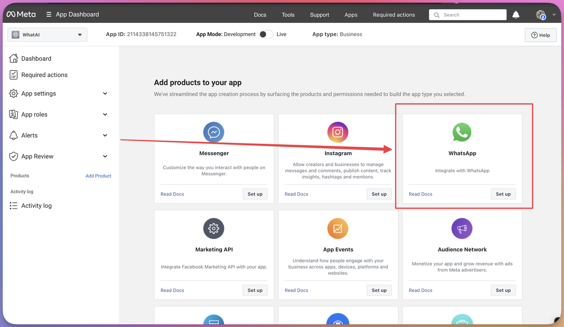Click the App ID number 2114338145751322
The height and width of the screenshot is (327, 564).
pos(152,34)
